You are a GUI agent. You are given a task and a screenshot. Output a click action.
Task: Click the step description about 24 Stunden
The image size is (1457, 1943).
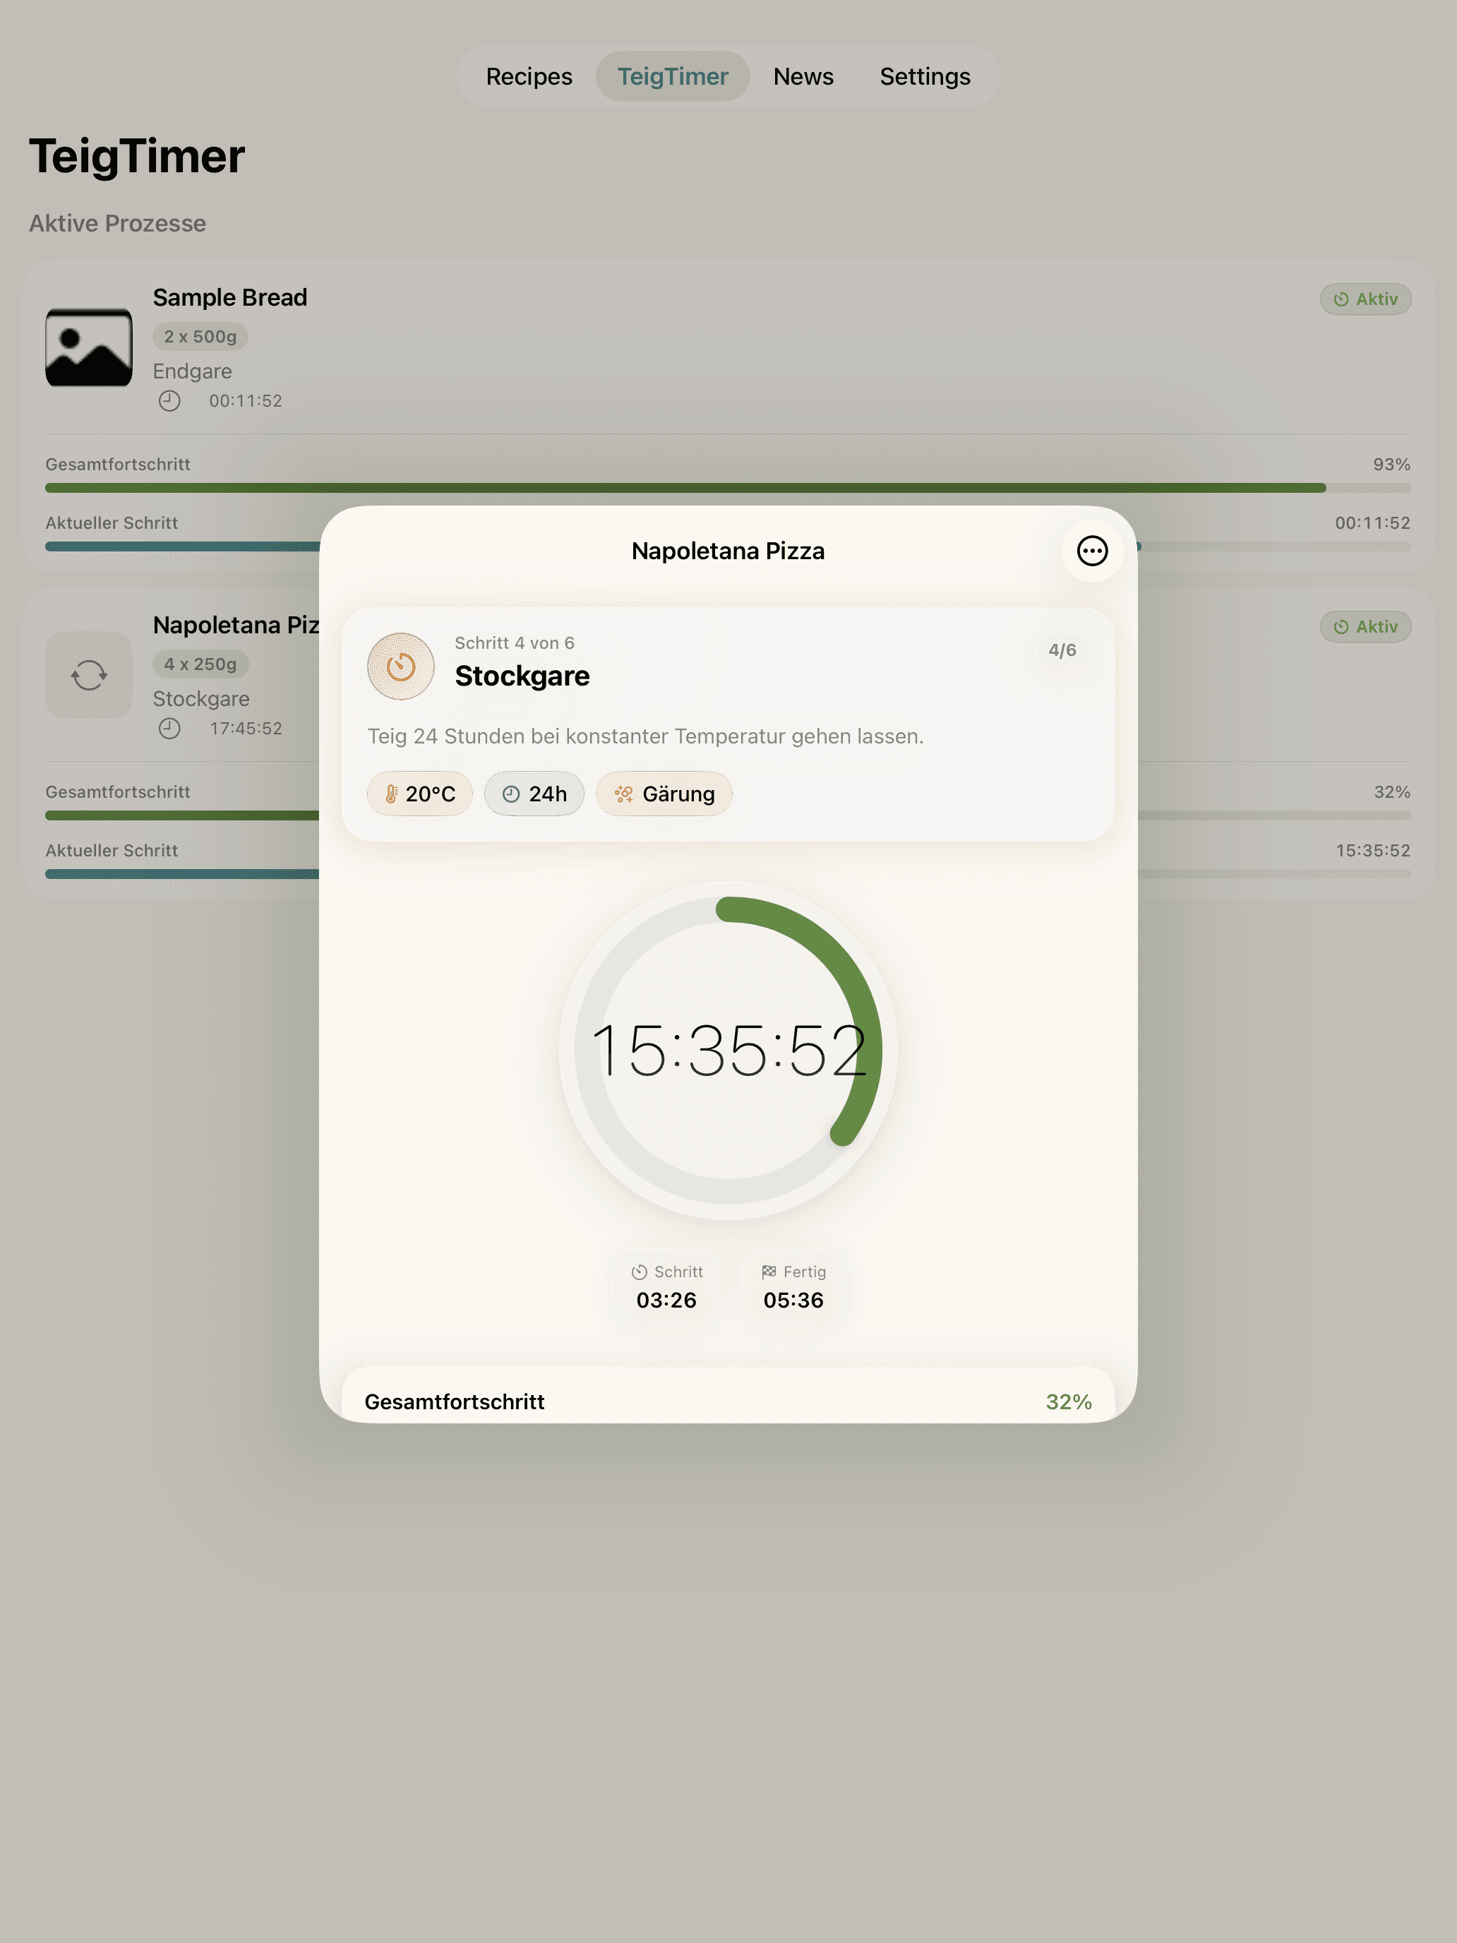tap(645, 736)
